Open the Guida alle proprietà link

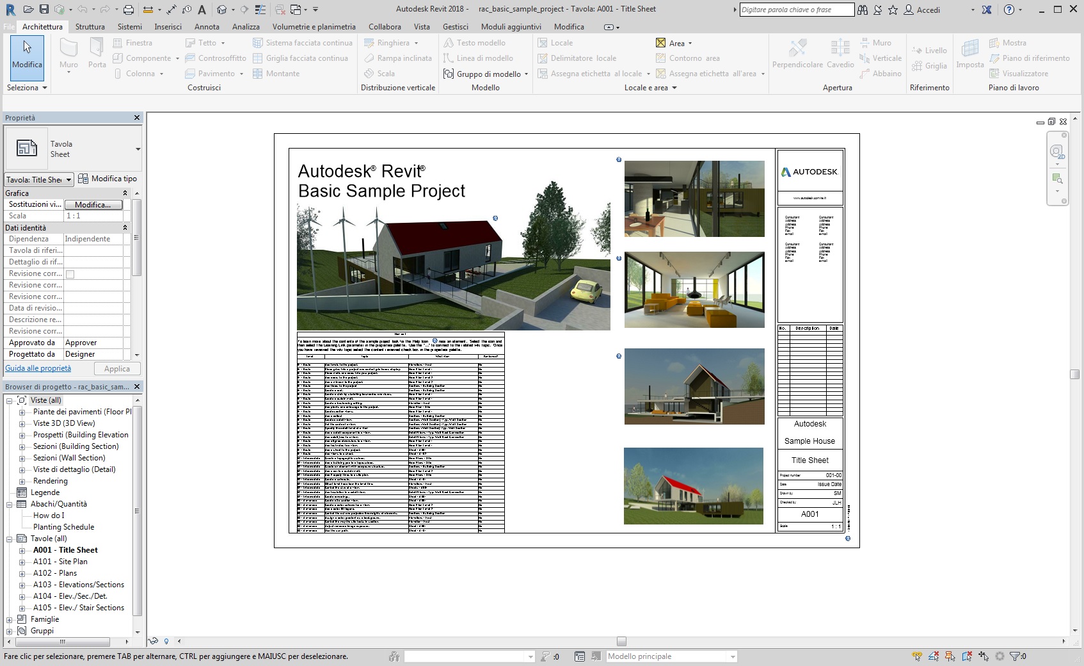tap(38, 368)
